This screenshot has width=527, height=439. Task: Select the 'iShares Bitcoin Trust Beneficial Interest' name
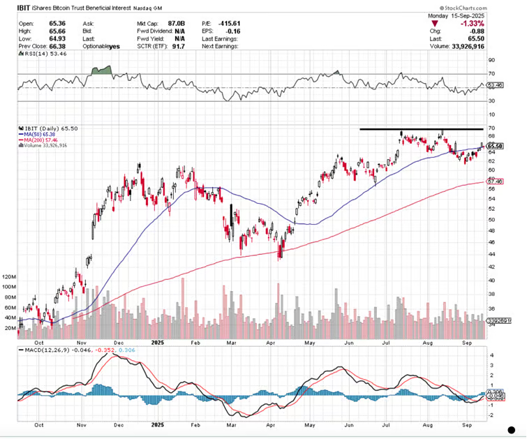pyautogui.click(x=81, y=8)
